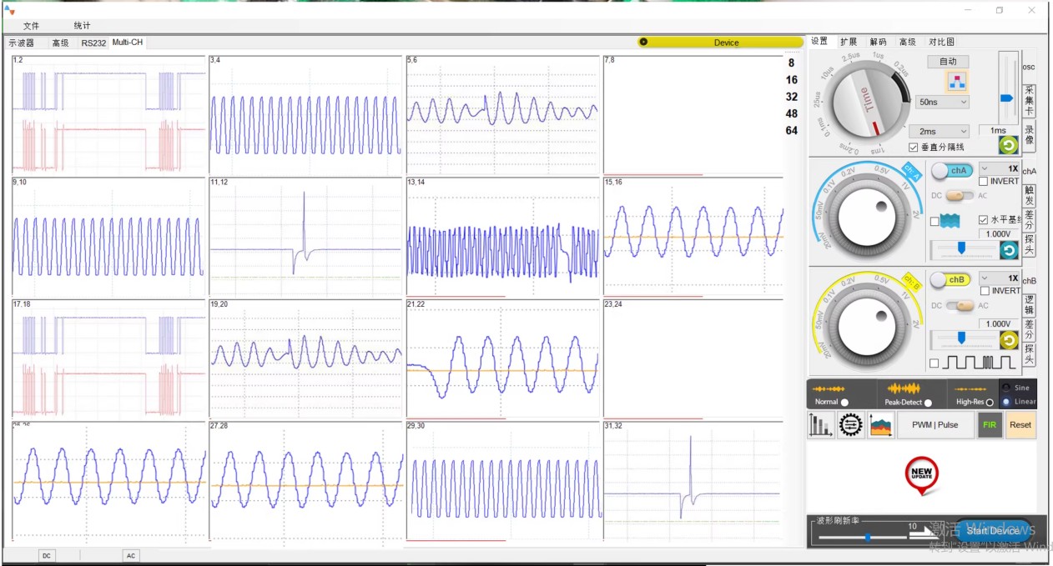Image resolution: width=1053 pixels, height=566 pixels.
Task: Select the Peak-Detect radio button
Action: coord(928,403)
